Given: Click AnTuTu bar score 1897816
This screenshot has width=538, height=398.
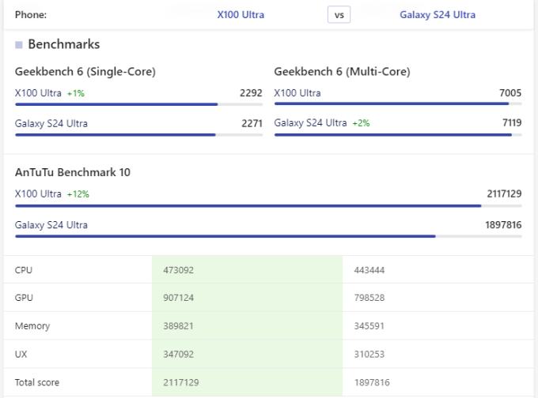Looking at the screenshot, I should pyautogui.click(x=503, y=225).
